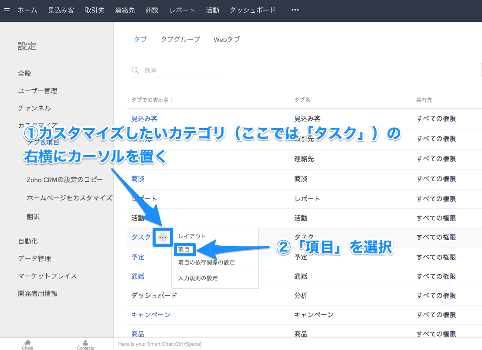482x350 pixels.
Task: Switch to the タブグループ tab
Action: (x=180, y=39)
